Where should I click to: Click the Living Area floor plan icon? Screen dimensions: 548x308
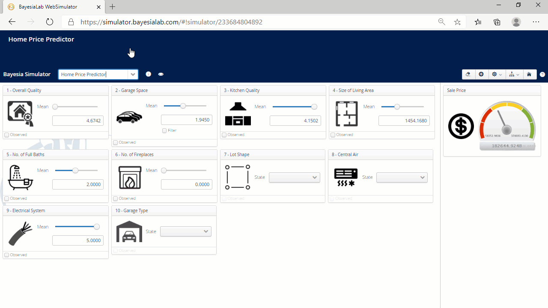pyautogui.click(x=347, y=113)
